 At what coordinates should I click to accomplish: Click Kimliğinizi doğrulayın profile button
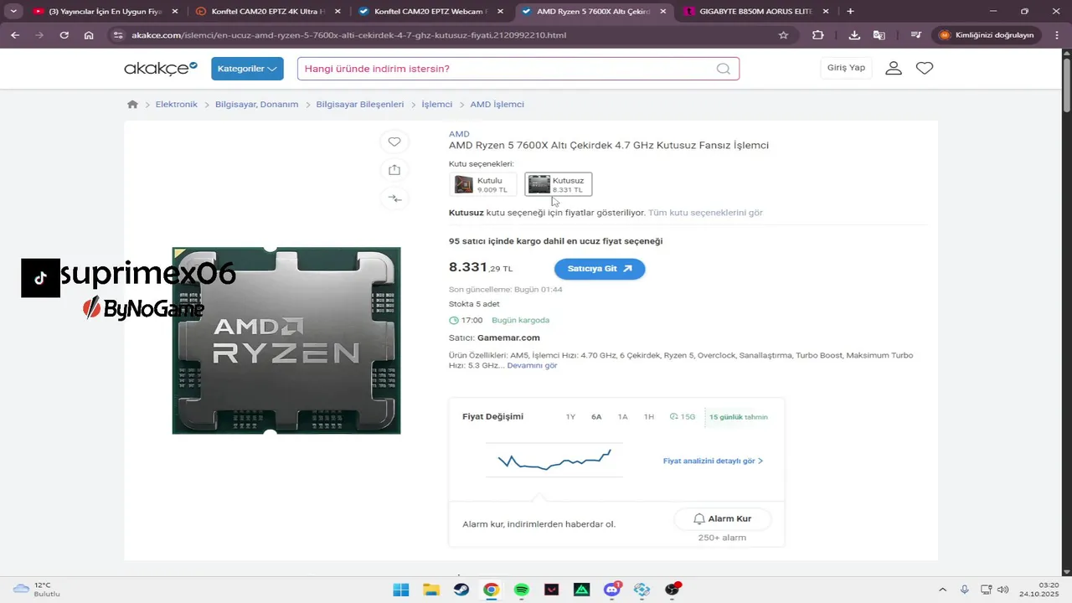(x=988, y=35)
